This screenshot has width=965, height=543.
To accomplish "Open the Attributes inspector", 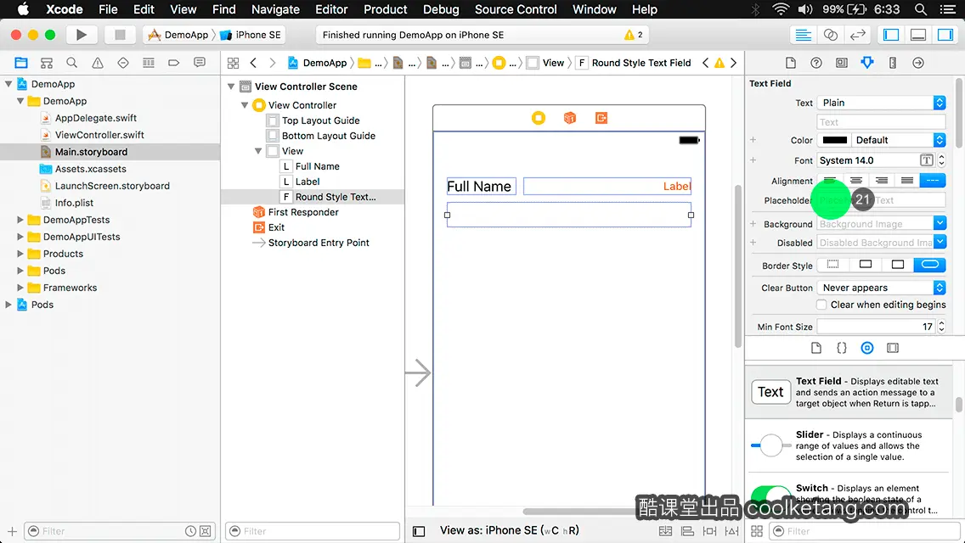I will click(x=867, y=63).
